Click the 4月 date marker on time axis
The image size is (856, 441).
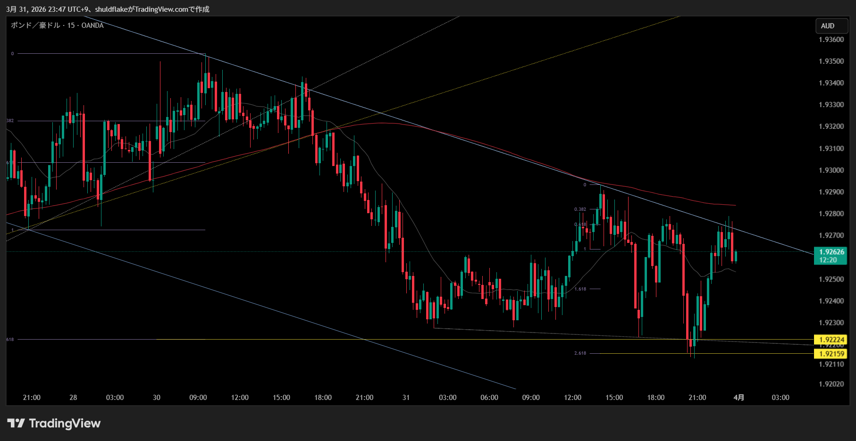tap(739, 398)
